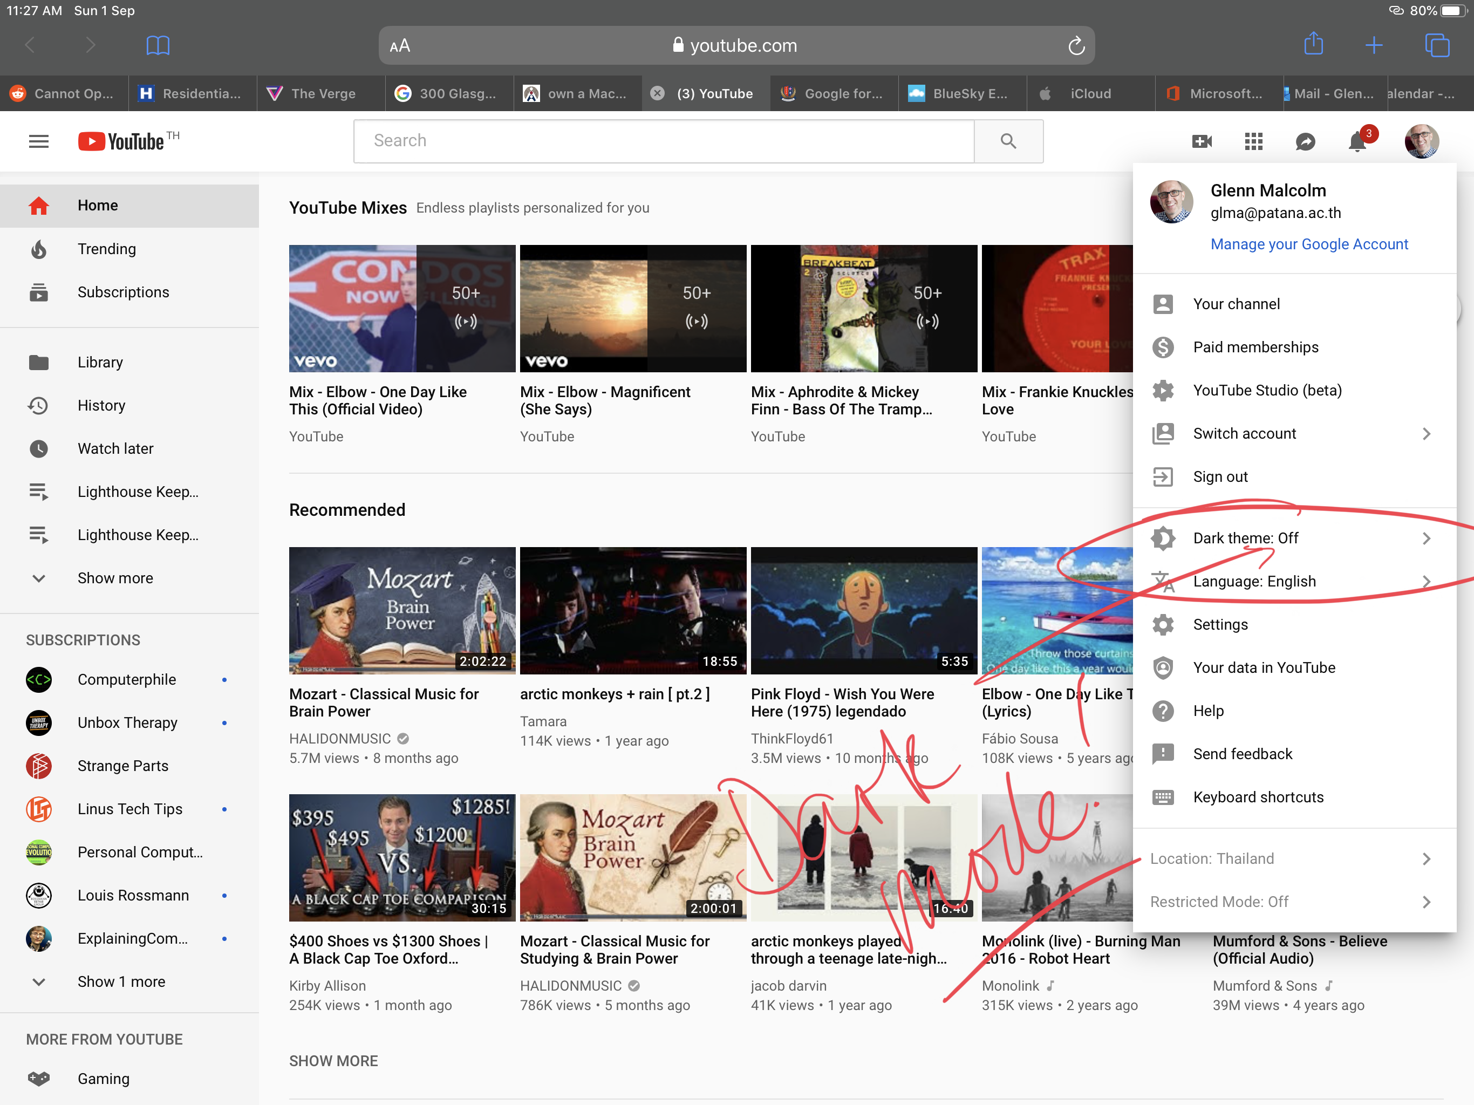Expand Restricted Mode: Off option
This screenshot has height=1105, width=1474.
click(1294, 902)
